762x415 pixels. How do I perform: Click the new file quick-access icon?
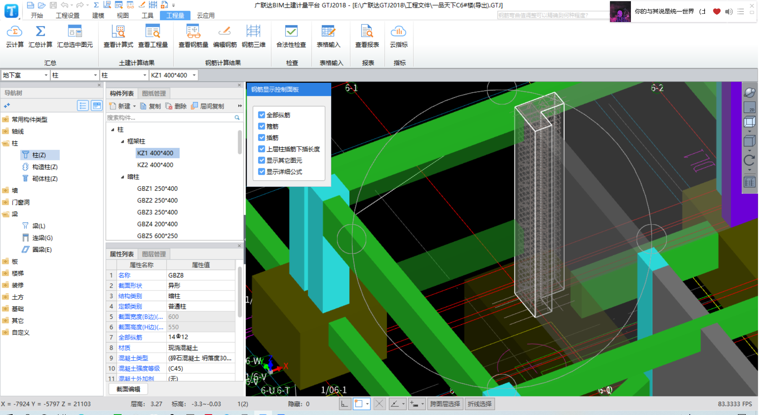coord(30,5)
